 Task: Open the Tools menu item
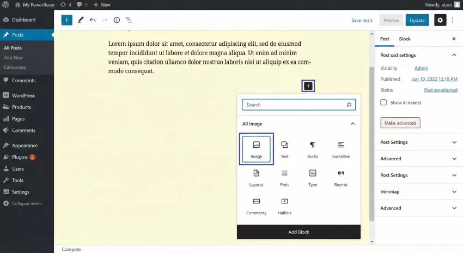(x=27, y=180)
